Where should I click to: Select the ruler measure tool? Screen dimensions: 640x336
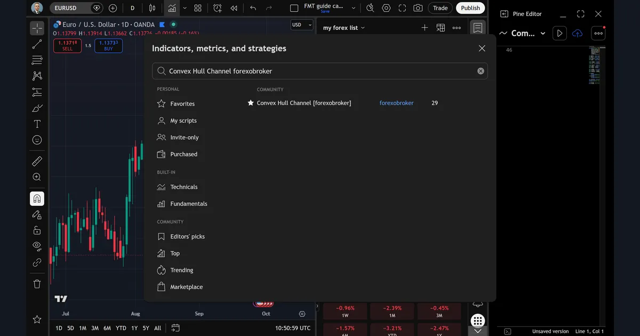coord(37,161)
